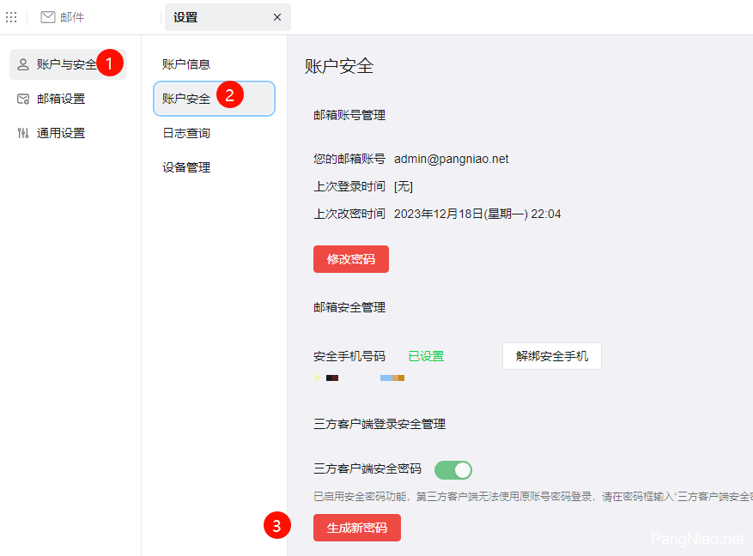Click the 三方客户端登录安全管理 section label
The width and height of the screenshot is (753, 556).
380,424
